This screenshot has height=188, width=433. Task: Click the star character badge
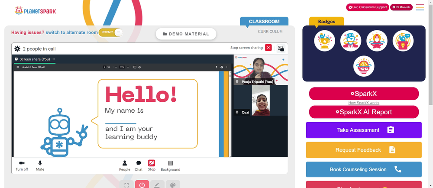377,41
